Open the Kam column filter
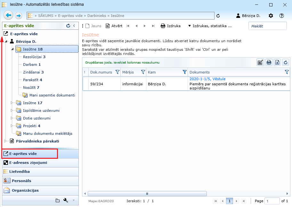This screenshot has height=207, width=292. (x=184, y=72)
